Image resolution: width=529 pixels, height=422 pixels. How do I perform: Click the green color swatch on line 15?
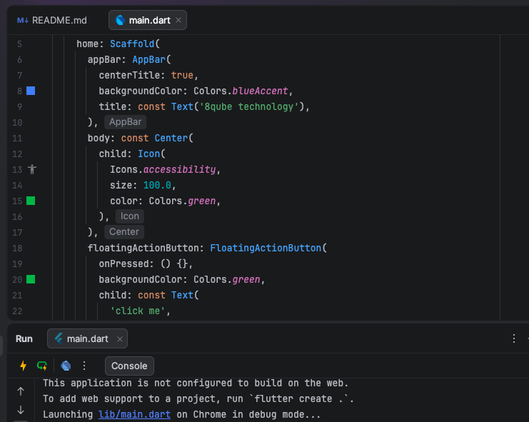(x=31, y=201)
